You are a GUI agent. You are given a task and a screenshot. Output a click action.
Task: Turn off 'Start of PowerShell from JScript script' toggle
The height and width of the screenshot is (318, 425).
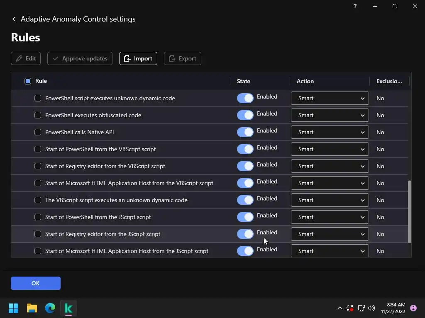pyautogui.click(x=245, y=217)
